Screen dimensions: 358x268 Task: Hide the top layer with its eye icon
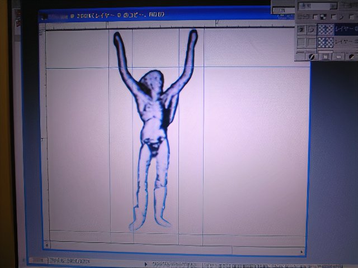coord(301,29)
